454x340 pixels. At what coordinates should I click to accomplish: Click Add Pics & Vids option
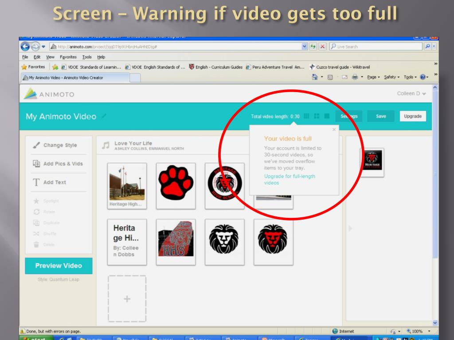coord(59,164)
